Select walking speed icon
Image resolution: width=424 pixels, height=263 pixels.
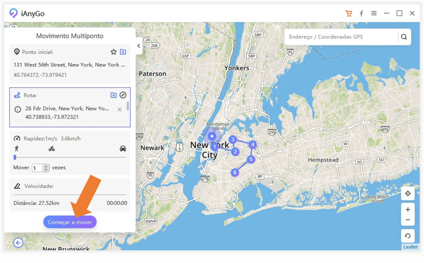[x=17, y=148]
